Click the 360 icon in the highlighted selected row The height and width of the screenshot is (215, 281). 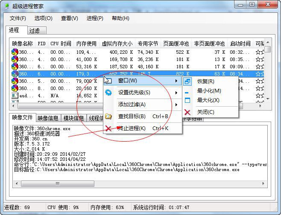15,74
